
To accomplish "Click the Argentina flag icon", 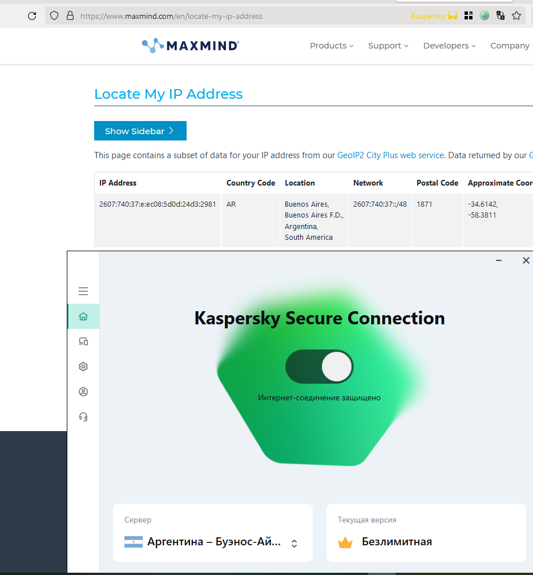I will pyautogui.click(x=134, y=542).
